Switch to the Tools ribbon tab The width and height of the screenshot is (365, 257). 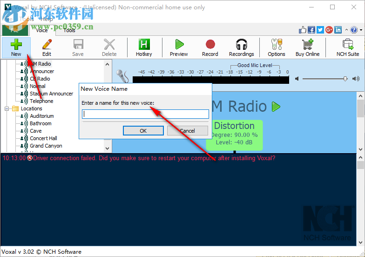[x=69, y=30]
